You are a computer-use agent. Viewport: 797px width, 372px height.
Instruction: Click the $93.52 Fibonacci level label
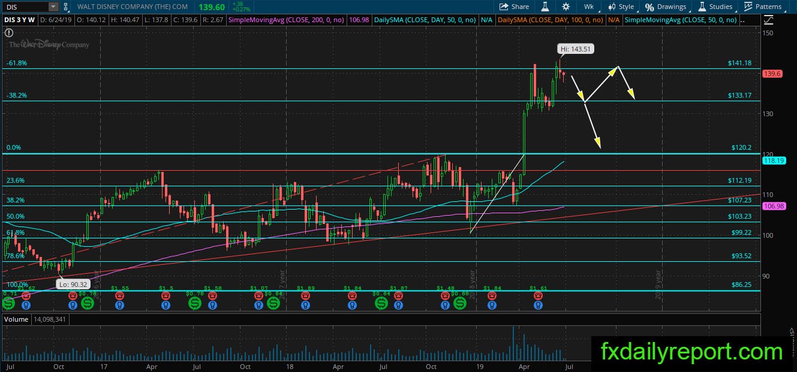tap(741, 256)
